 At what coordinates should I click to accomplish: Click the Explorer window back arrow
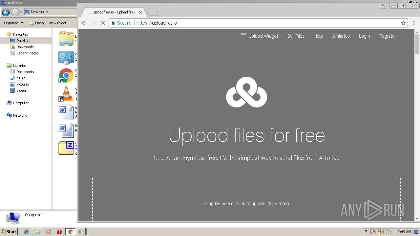click(x=6, y=12)
